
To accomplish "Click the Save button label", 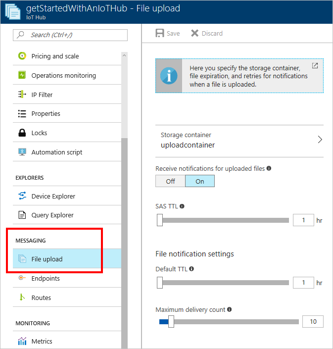I will pos(173,33).
